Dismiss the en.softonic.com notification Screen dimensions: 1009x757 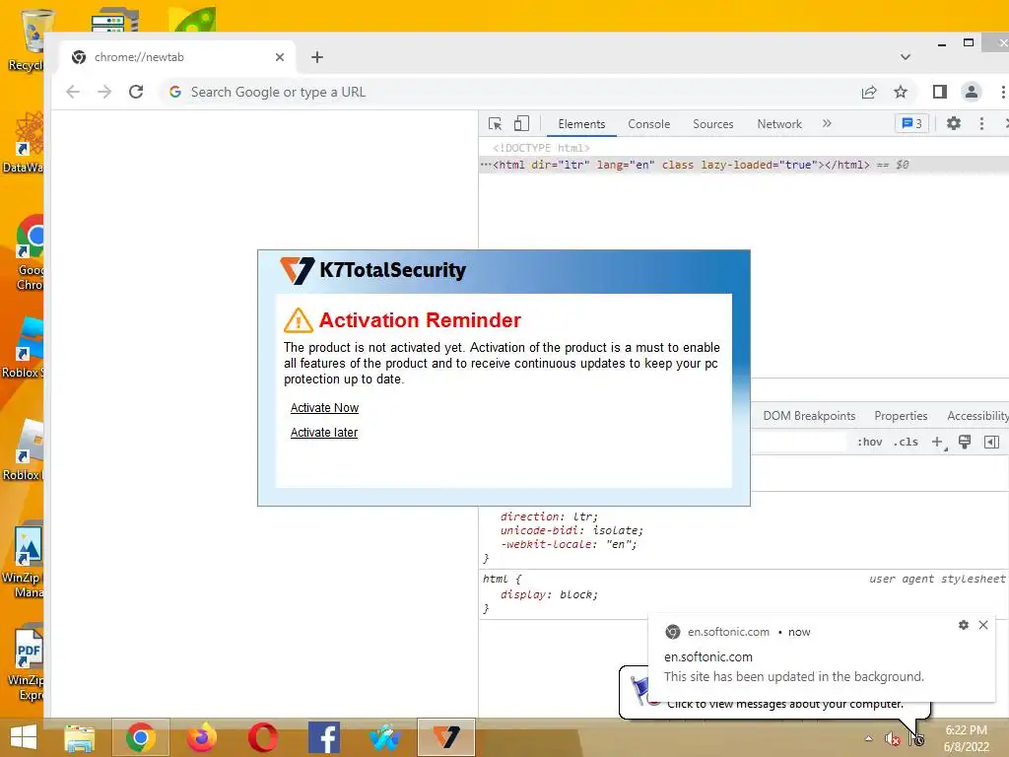pos(983,625)
